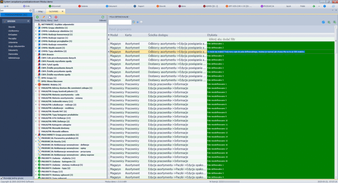Open POWIADOMIENIA (62) notifications

[x=16, y=15]
